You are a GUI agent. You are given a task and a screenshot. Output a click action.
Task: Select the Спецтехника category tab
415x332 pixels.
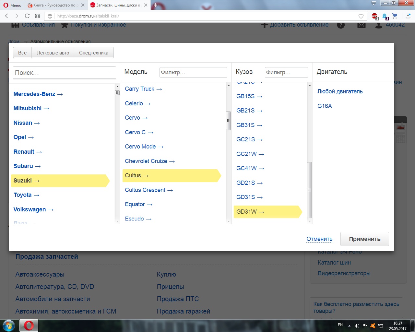[x=94, y=53]
